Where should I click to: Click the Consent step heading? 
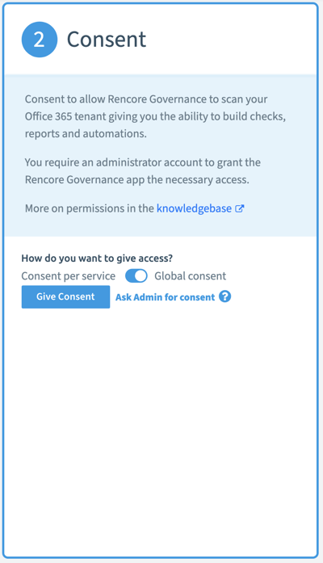tap(107, 40)
